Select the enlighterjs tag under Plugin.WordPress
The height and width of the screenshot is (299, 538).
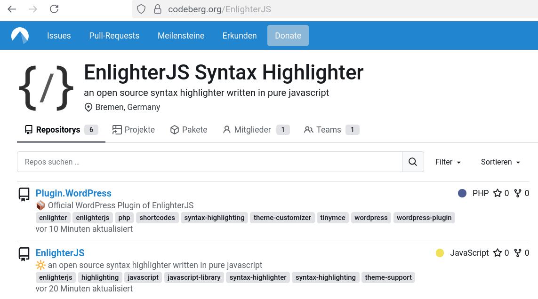click(x=93, y=218)
